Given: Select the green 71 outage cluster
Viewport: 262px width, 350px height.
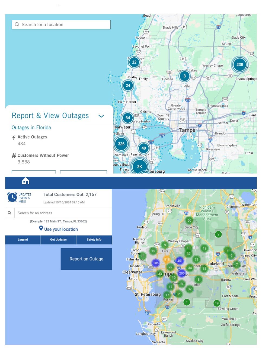Looking at the screenshot, I should tap(196, 259).
